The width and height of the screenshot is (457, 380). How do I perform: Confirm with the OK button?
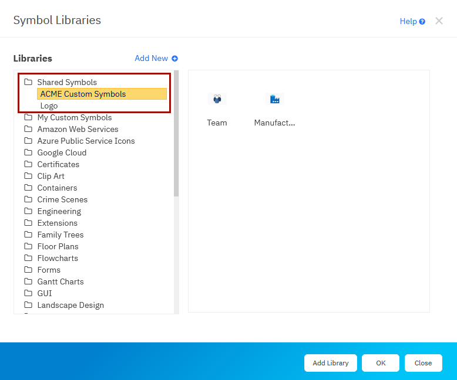(380, 363)
